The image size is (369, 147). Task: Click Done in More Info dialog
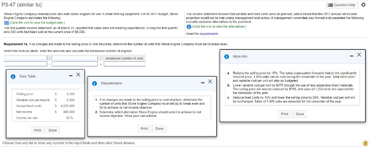(x=300, y=114)
